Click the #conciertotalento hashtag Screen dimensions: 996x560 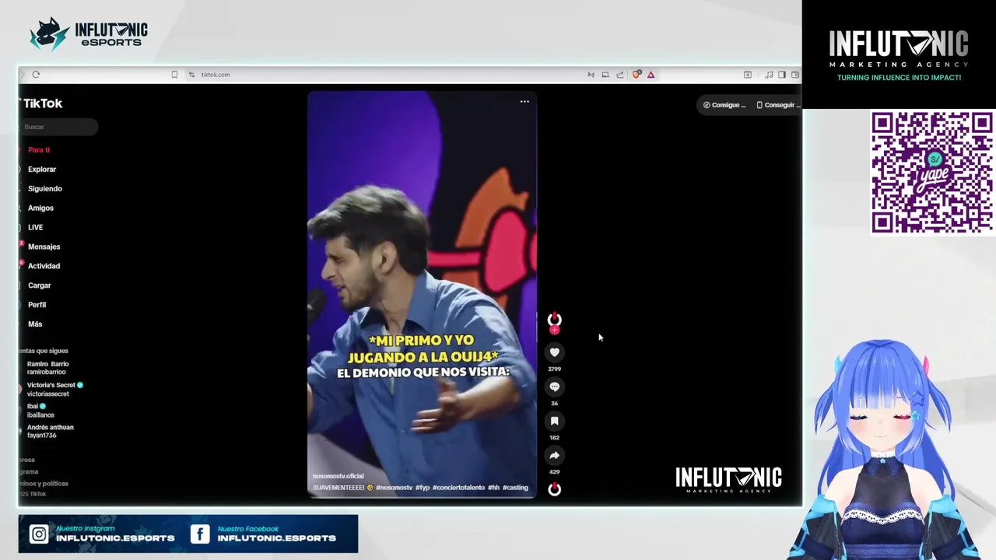(x=458, y=488)
